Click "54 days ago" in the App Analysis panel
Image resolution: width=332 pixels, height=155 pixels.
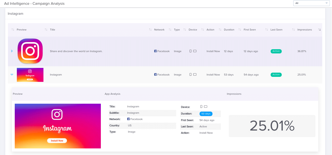pos(207,120)
